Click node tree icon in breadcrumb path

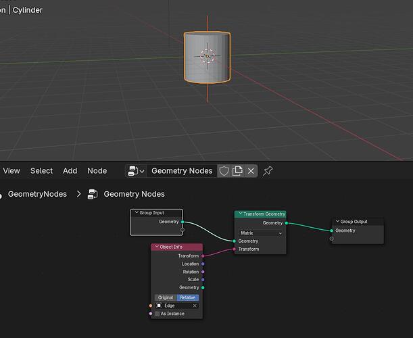(x=93, y=194)
